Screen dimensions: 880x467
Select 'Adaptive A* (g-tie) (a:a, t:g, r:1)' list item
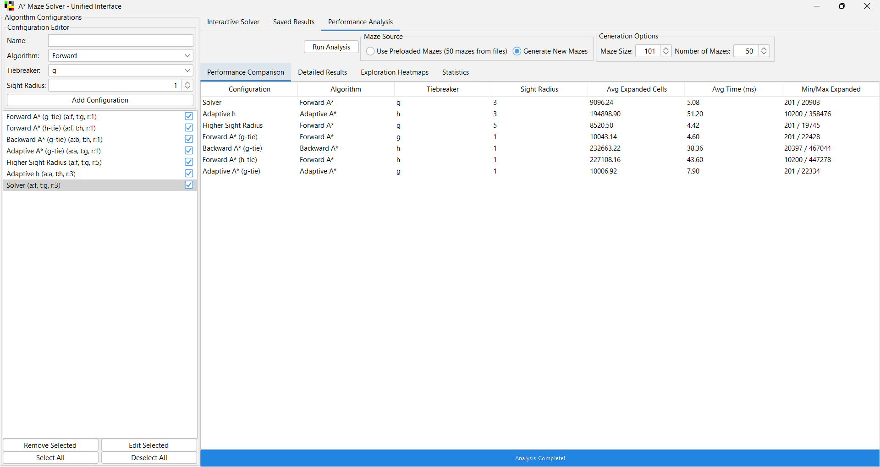tap(100, 151)
